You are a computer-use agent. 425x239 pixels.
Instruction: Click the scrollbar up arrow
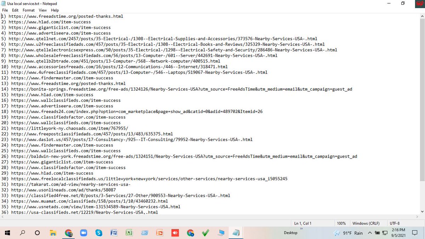(x=422, y=16)
